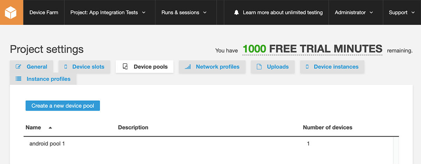Click the General tab edit icon

click(x=19, y=67)
